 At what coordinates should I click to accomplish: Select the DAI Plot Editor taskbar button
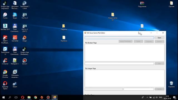[x=55, y=97]
